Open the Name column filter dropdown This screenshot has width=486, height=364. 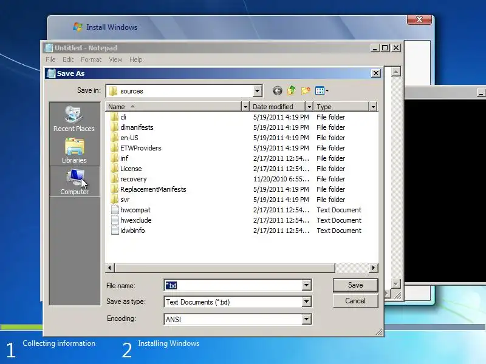[245, 107]
